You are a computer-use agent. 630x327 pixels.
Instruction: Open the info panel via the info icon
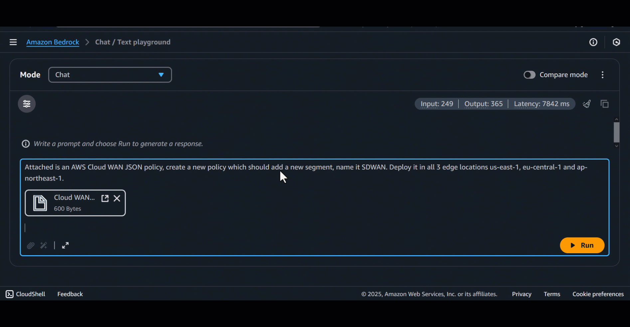click(x=593, y=42)
